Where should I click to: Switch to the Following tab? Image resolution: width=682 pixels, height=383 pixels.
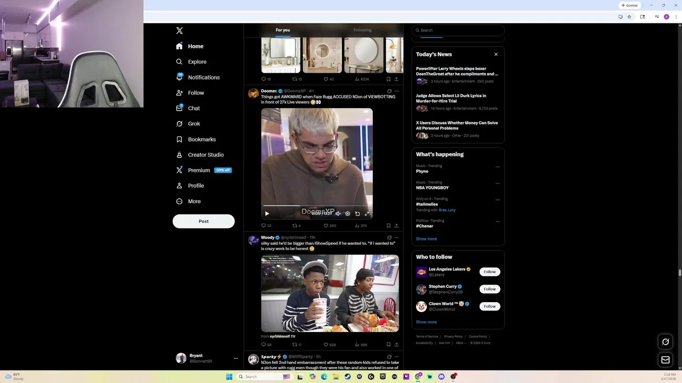coord(362,30)
